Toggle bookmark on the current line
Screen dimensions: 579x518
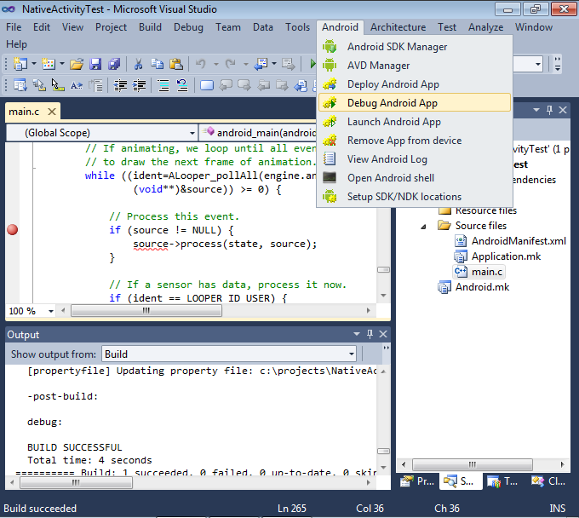click(207, 85)
